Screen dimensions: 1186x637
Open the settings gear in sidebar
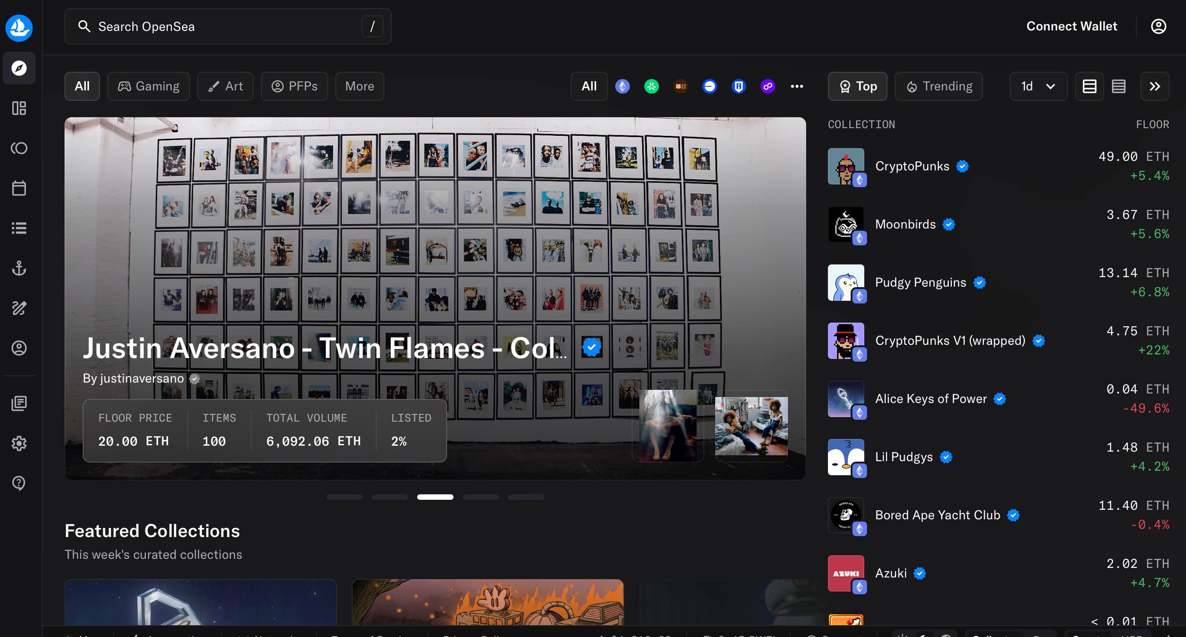[x=19, y=443]
